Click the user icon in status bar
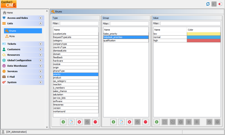 3,132
